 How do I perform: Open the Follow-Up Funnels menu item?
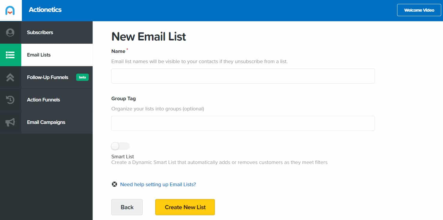(x=48, y=77)
